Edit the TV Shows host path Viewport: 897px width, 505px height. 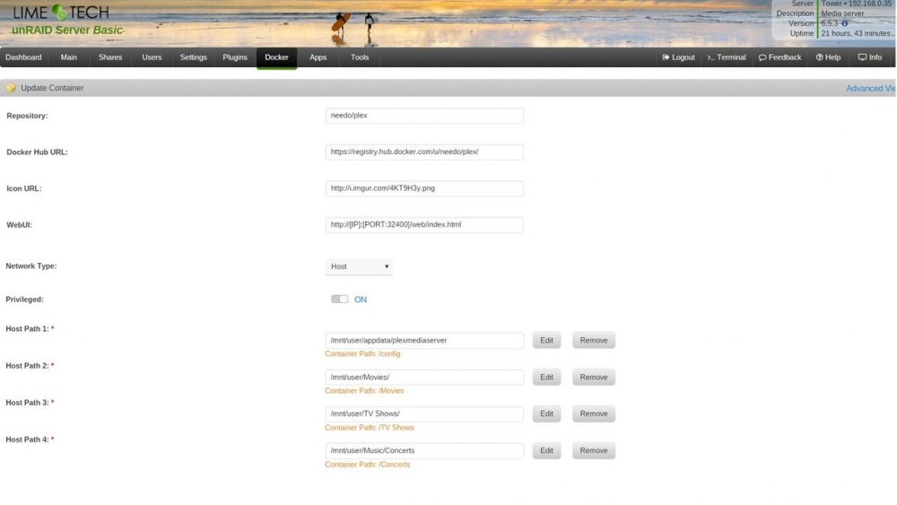[546, 414]
